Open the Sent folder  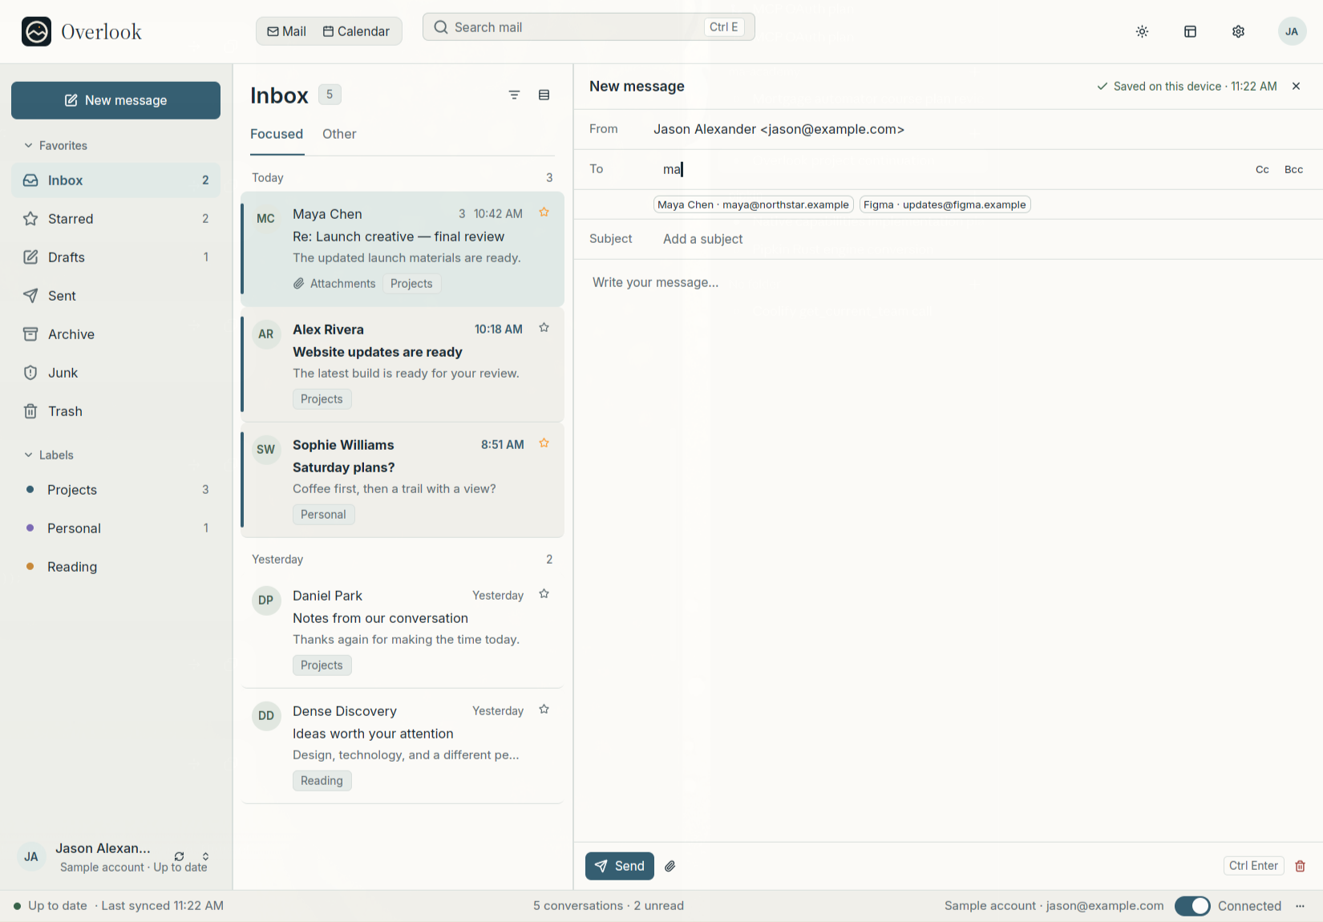pos(115,296)
